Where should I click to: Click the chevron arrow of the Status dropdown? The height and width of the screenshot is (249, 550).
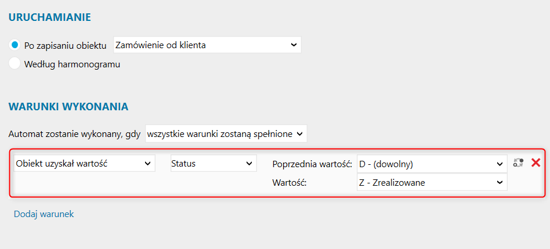(249, 164)
